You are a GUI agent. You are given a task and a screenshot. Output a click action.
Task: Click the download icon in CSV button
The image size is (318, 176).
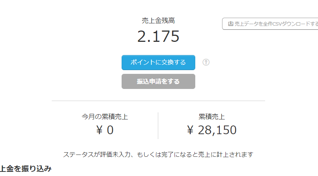[231, 24]
